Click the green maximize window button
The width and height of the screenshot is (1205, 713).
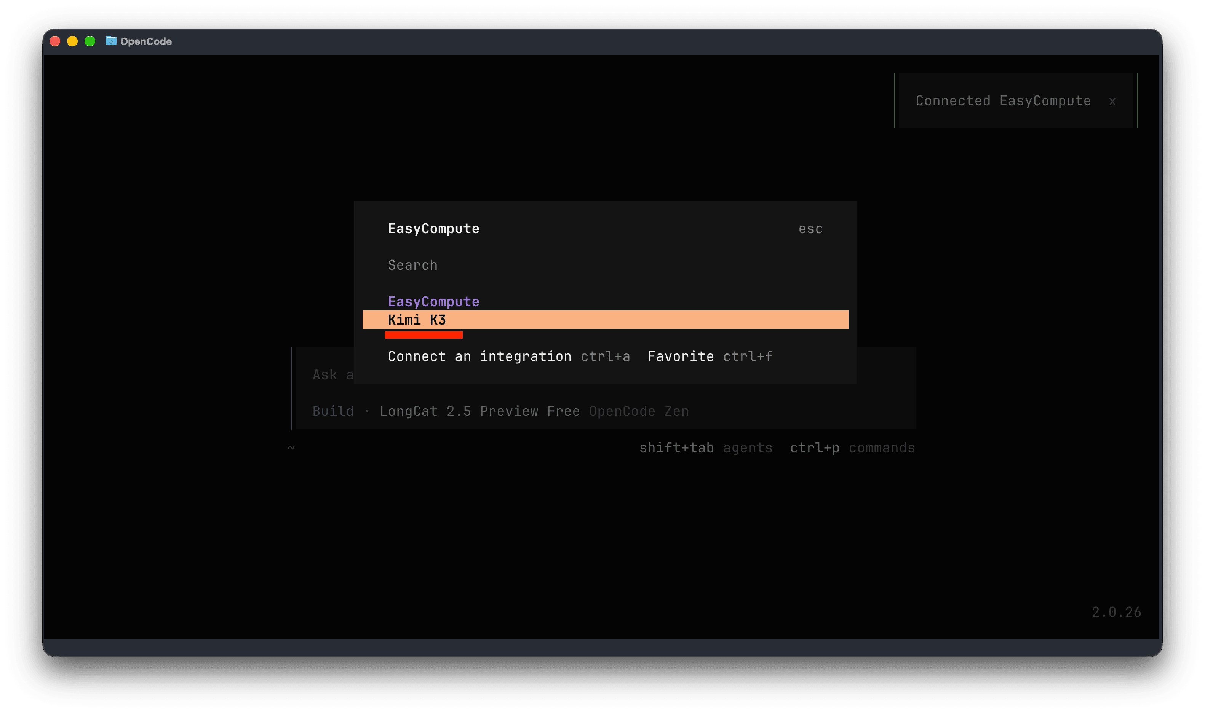coord(90,41)
